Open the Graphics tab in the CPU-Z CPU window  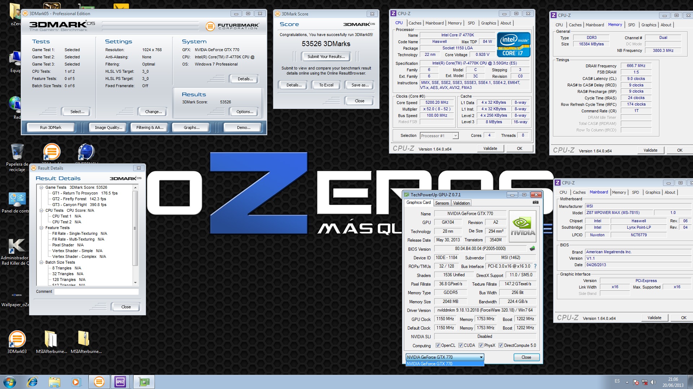(488, 23)
